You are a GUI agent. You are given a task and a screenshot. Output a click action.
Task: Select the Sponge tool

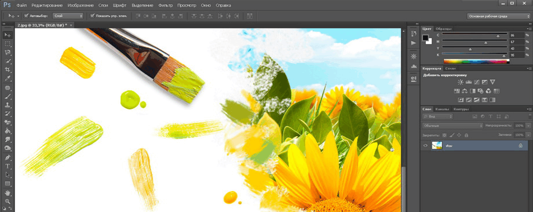coord(8,148)
